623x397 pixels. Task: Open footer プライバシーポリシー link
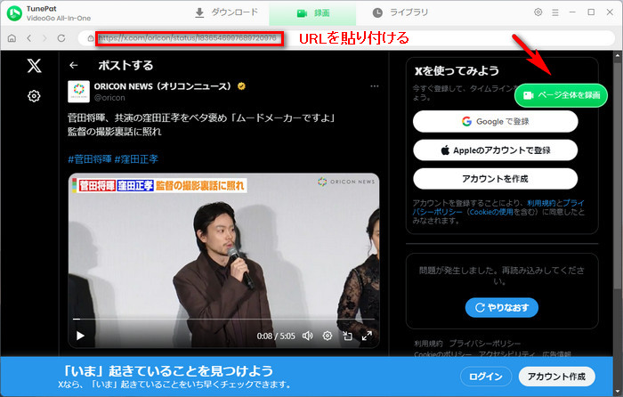485,344
